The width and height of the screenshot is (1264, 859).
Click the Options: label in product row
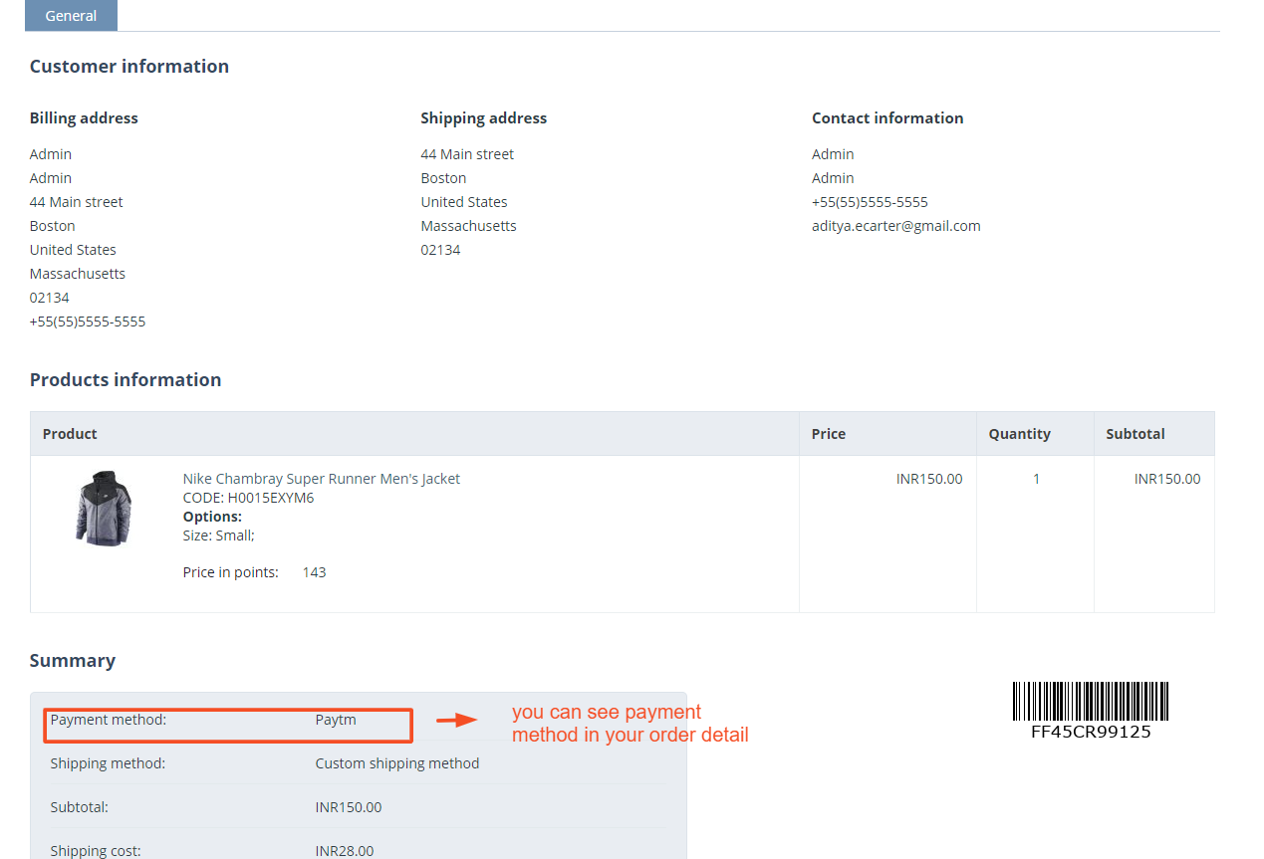tap(212, 517)
